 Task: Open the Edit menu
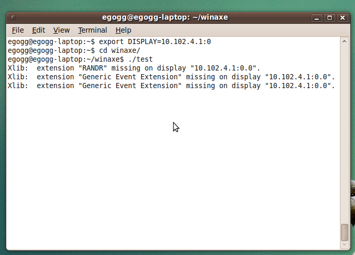38,30
